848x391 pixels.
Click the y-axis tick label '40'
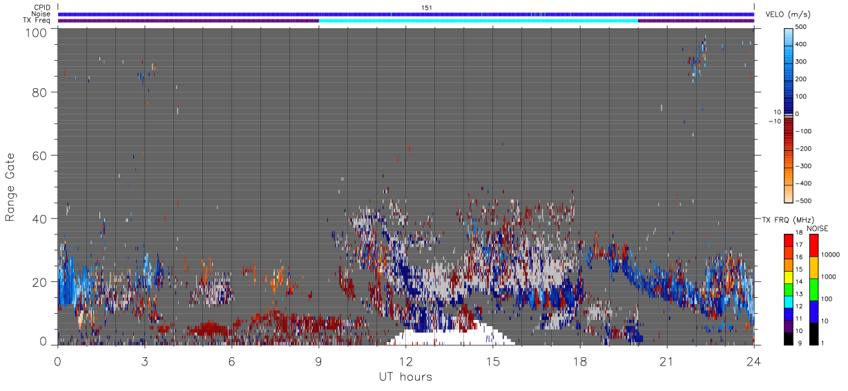pos(40,219)
